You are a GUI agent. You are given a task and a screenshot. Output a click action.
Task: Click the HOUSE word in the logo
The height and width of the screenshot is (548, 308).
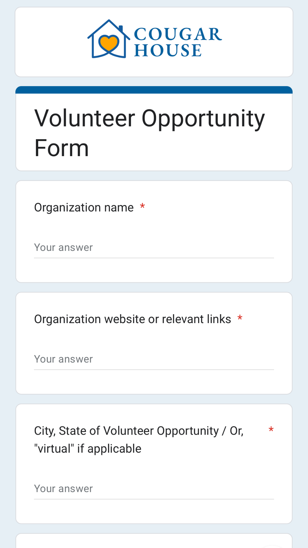[x=168, y=50]
